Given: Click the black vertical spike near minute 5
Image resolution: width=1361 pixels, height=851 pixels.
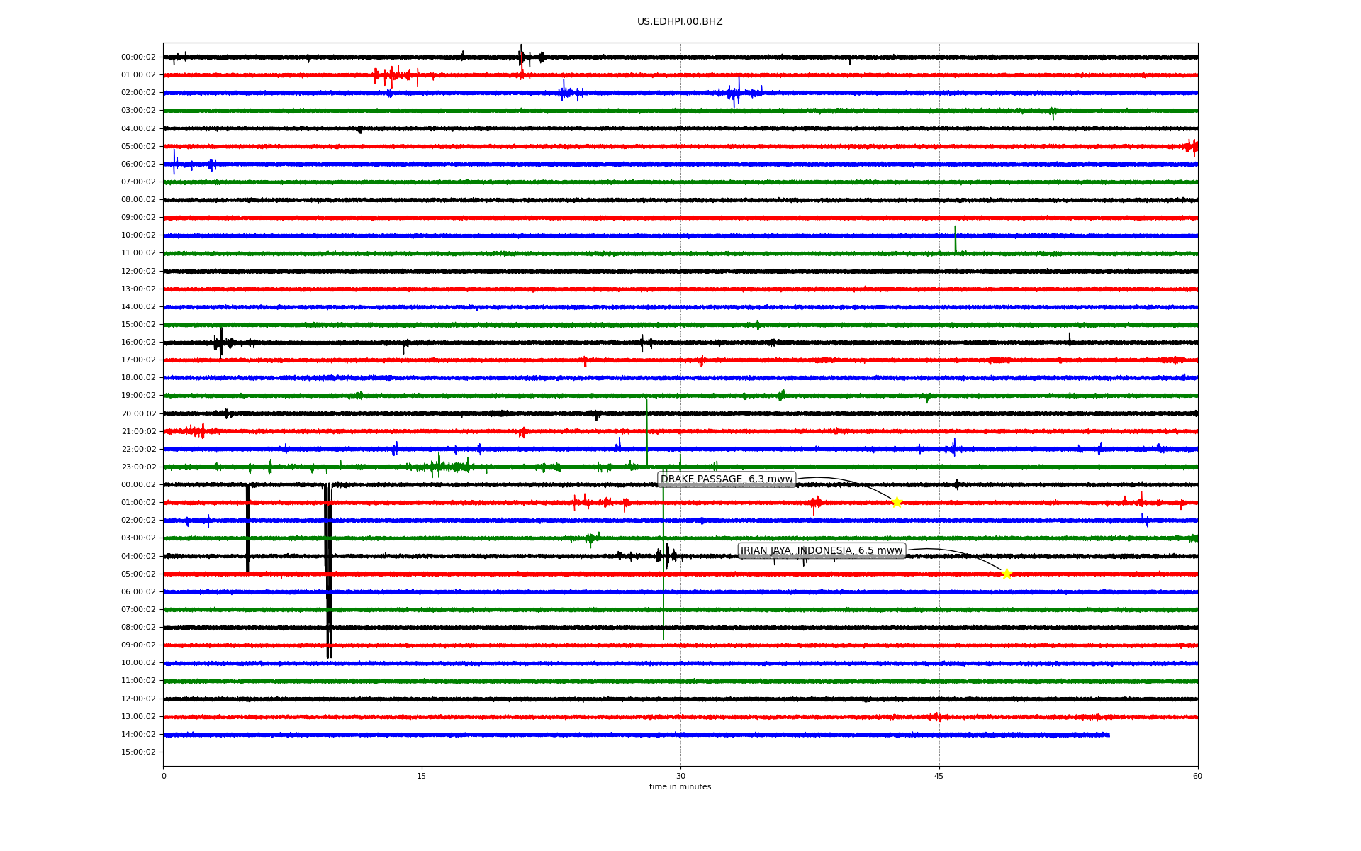Looking at the screenshot, I should click(x=247, y=528).
